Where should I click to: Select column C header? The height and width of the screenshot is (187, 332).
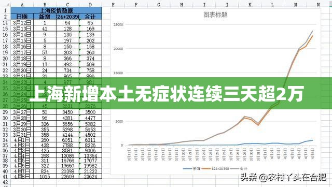coord(67,5)
